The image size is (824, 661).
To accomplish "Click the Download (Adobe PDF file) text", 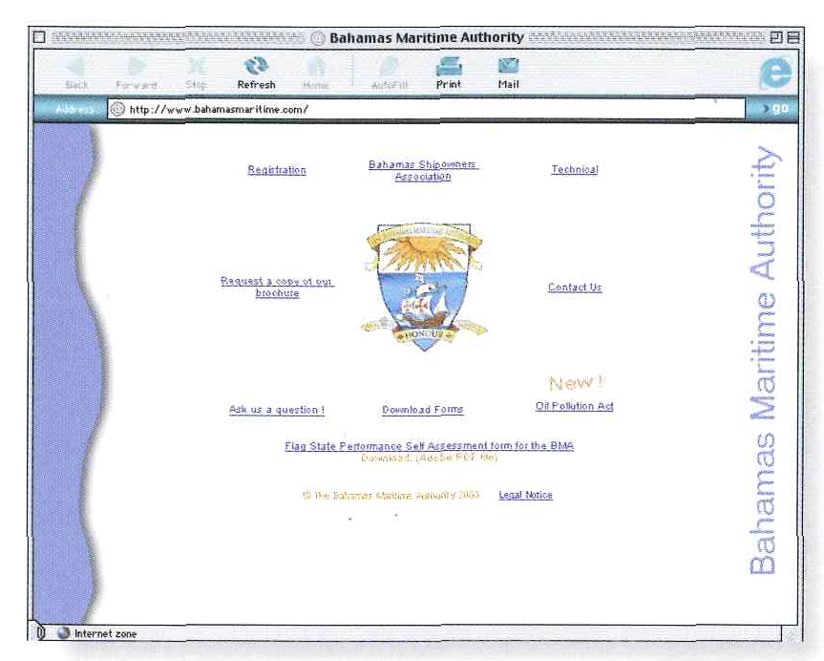I will [x=429, y=458].
